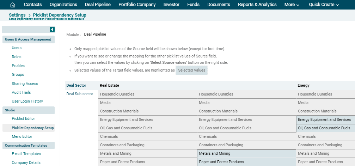This screenshot has width=355, height=166.
Task: Open Picklist Editor in sidebar
Action: pos(23,119)
